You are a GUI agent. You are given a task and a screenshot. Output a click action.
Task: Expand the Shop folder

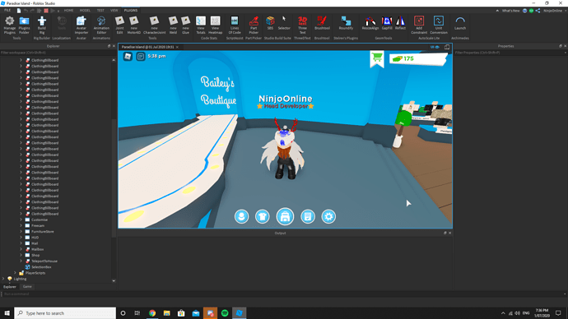click(21, 255)
